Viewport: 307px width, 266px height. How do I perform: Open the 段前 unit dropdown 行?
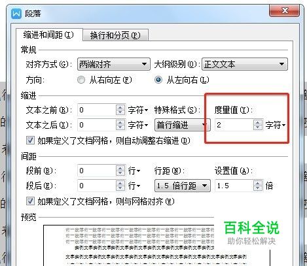coord(134,171)
